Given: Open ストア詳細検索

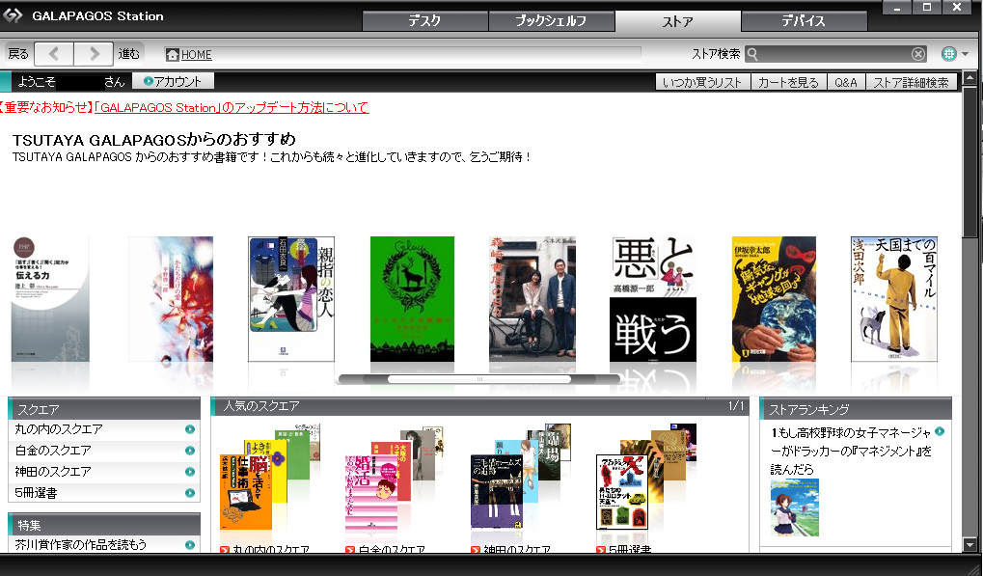Looking at the screenshot, I should 911,82.
